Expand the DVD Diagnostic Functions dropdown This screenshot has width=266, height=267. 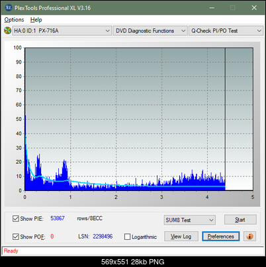150,31
